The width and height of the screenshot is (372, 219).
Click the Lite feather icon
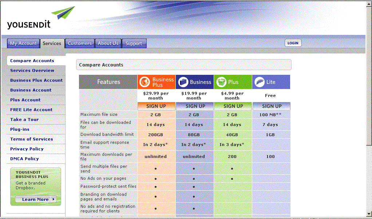coord(259,82)
